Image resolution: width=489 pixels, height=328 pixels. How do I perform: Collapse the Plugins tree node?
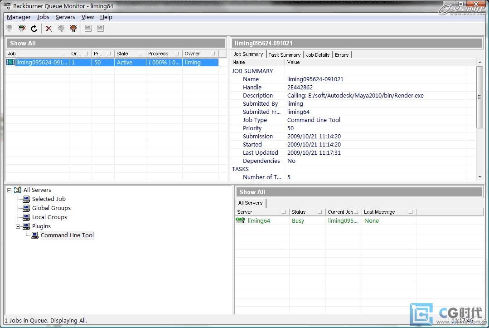[x=18, y=226]
